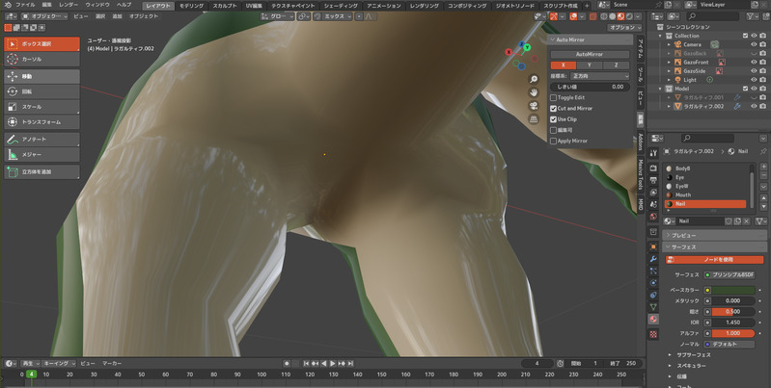
Task: Click the 粗さ roughness slider
Action: pos(732,312)
